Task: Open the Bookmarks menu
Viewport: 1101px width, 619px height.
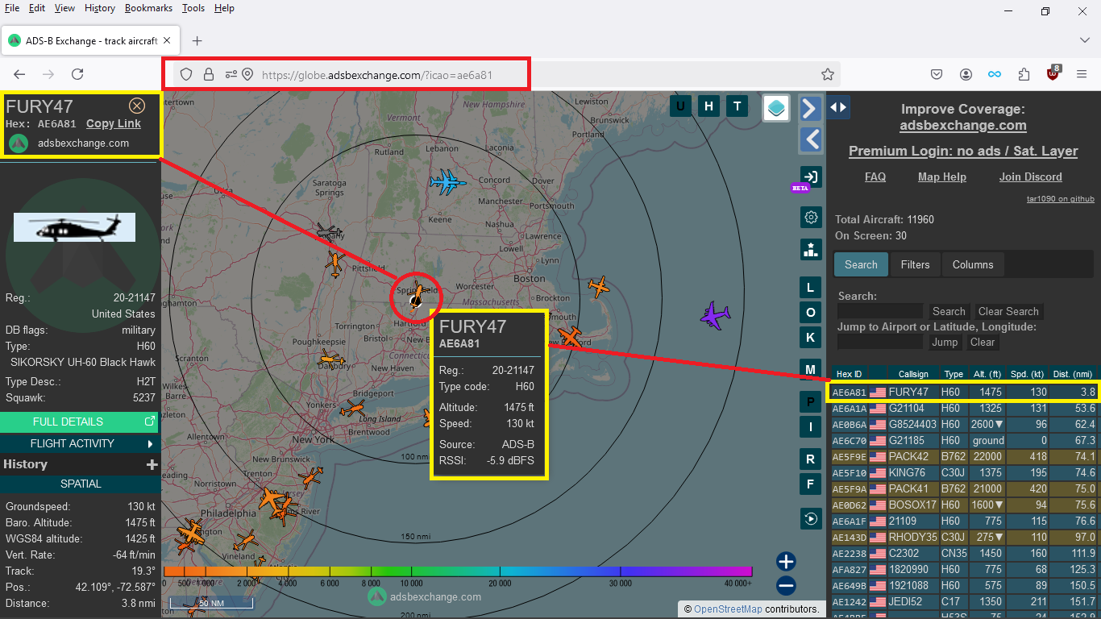Action: click(148, 8)
